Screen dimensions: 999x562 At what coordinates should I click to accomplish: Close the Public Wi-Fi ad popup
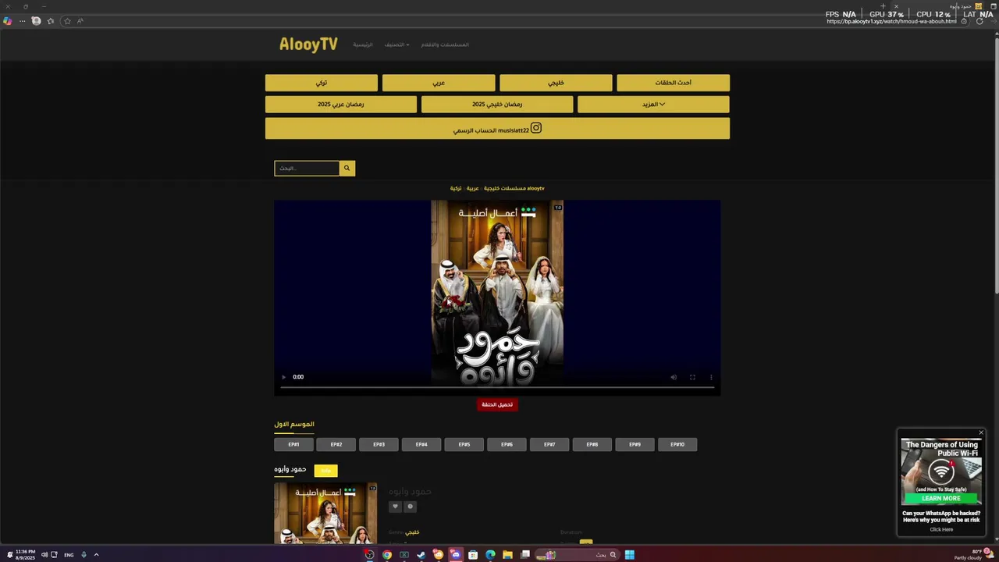pyautogui.click(x=981, y=432)
